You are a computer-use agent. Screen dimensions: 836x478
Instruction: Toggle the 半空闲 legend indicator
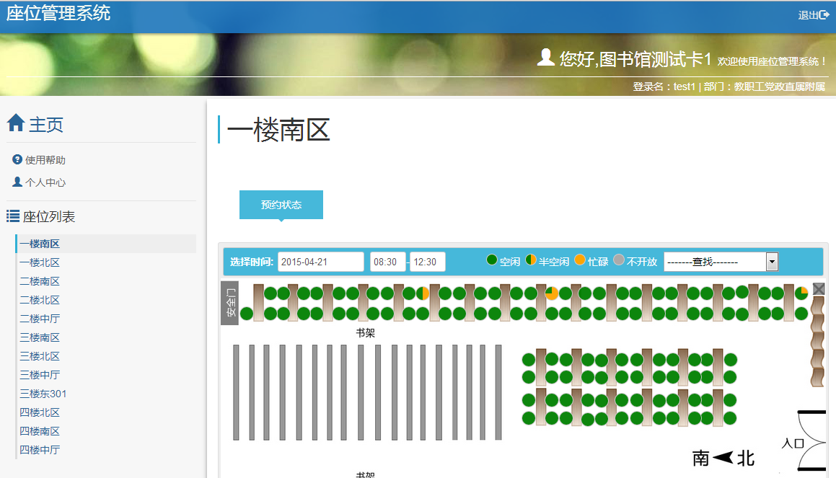pyautogui.click(x=530, y=261)
